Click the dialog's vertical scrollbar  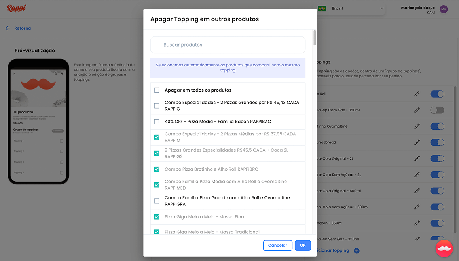315,38
